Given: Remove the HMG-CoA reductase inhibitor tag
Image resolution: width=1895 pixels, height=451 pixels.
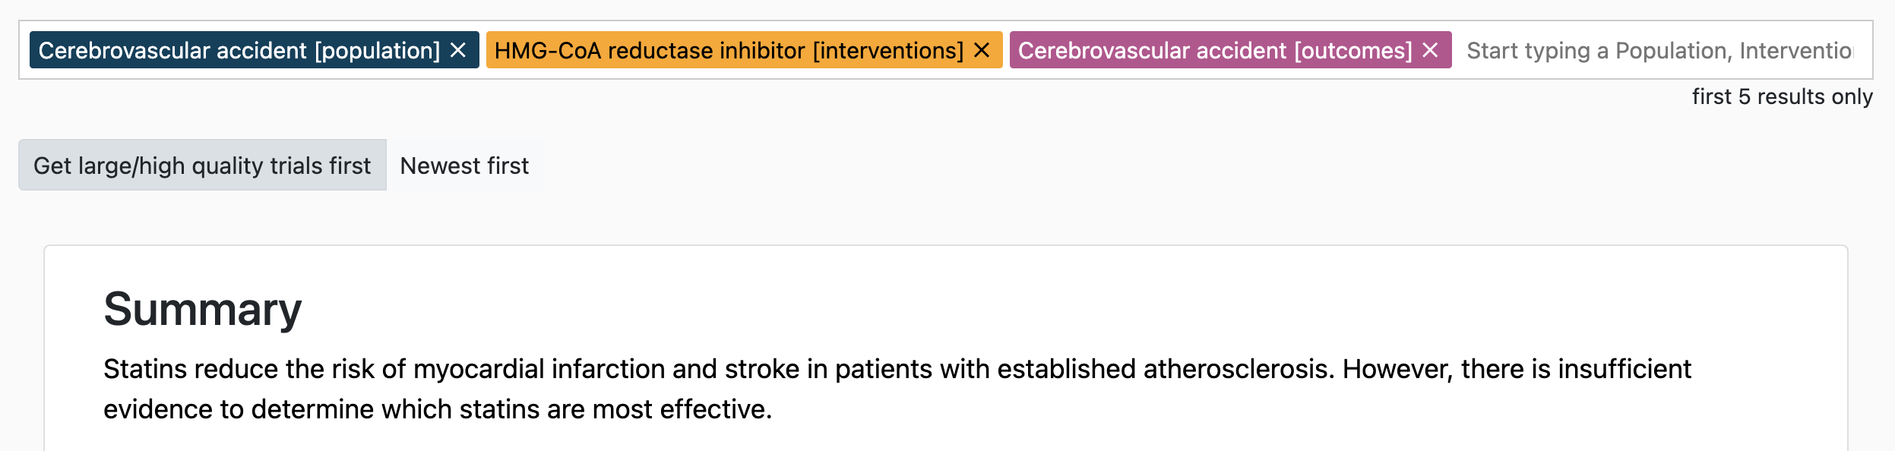Looking at the screenshot, I should tap(982, 50).
